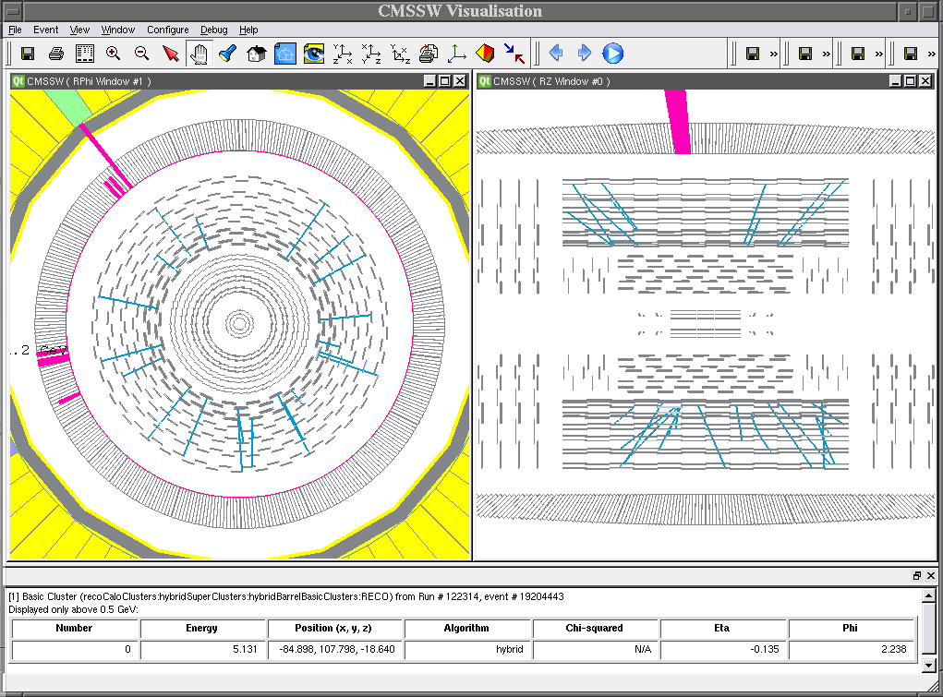Click the Print icon in the toolbar
The height and width of the screenshot is (697, 943).
[x=56, y=54]
